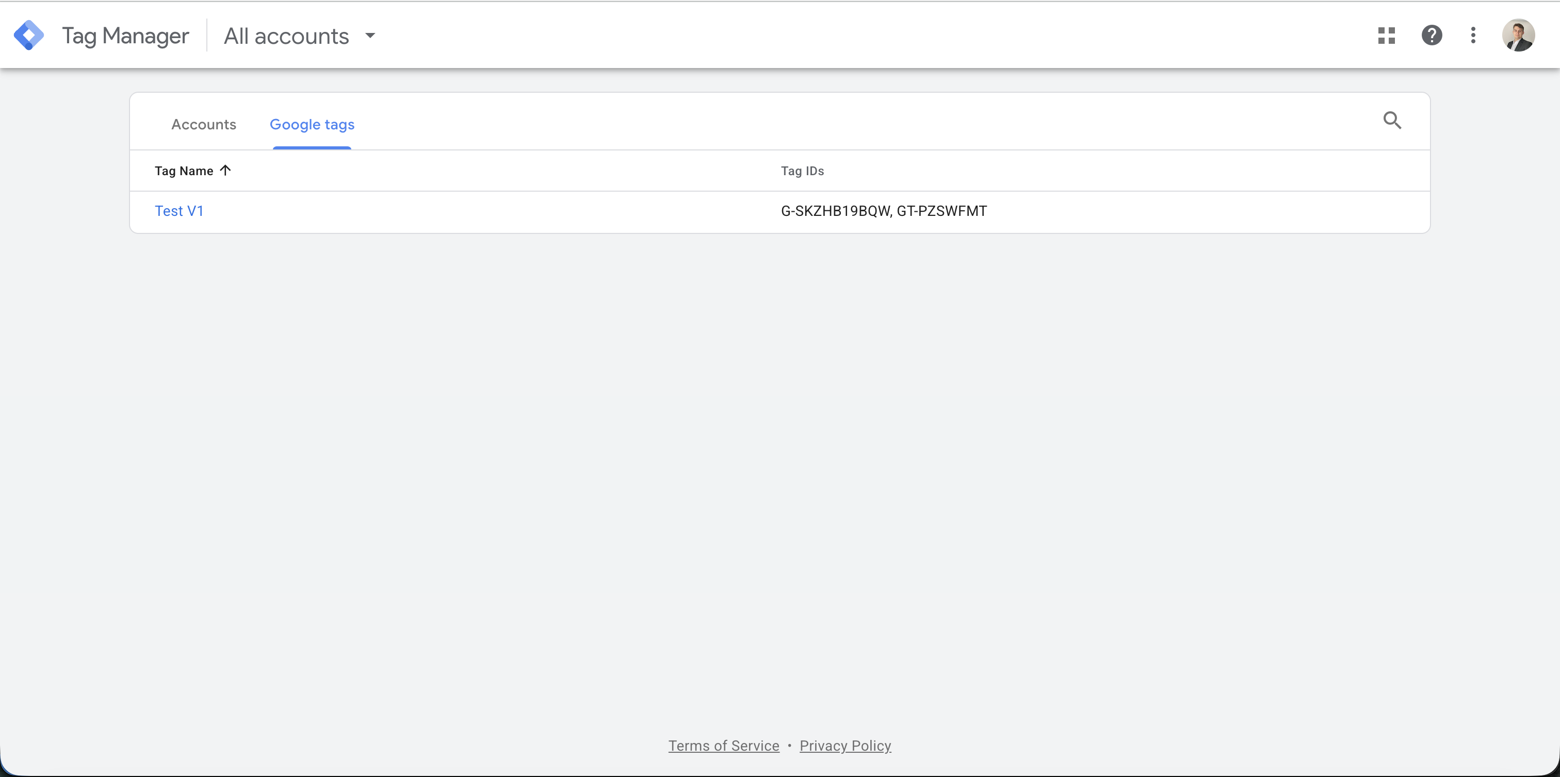Toggle the Tag Name sort arrow
This screenshot has height=777, width=1560.
225,171
